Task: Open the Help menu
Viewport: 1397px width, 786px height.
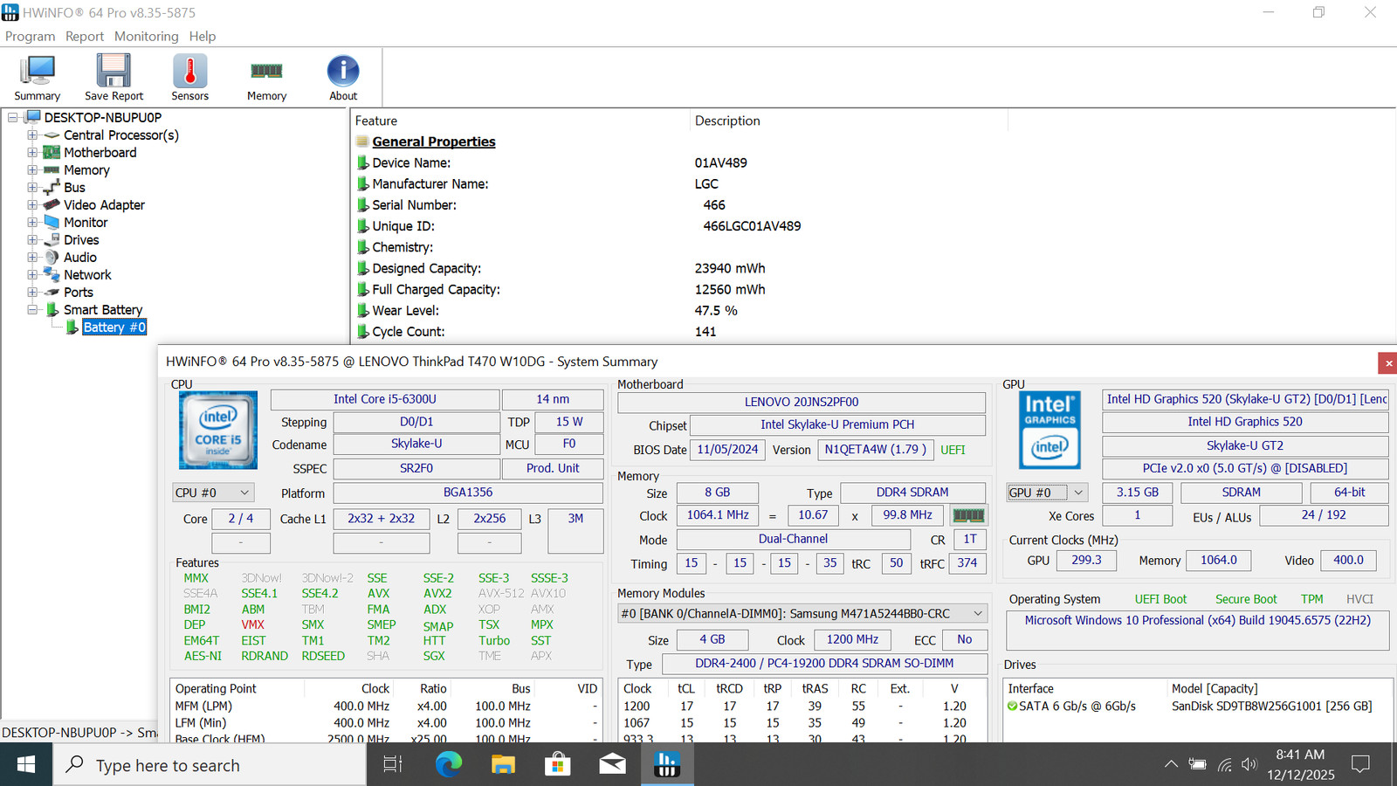Action: point(203,36)
